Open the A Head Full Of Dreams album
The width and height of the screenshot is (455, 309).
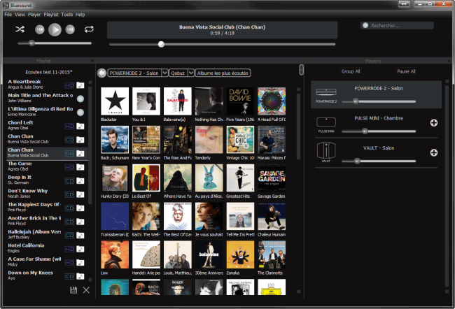pos(272,101)
